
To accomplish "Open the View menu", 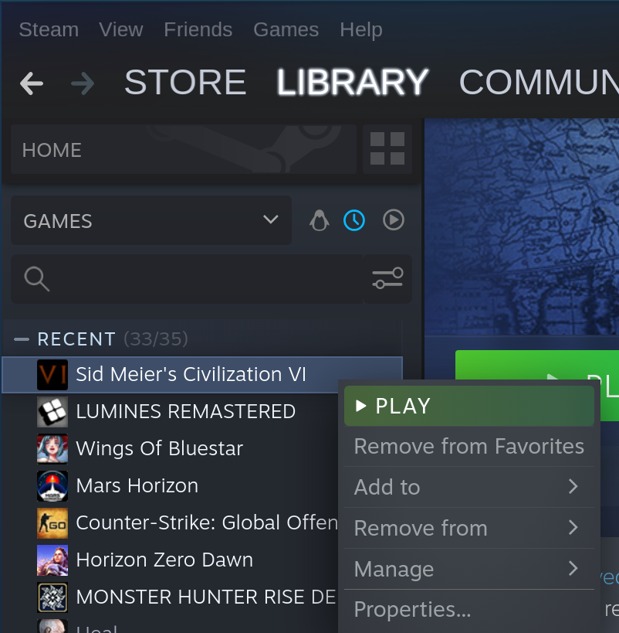I will click(121, 29).
